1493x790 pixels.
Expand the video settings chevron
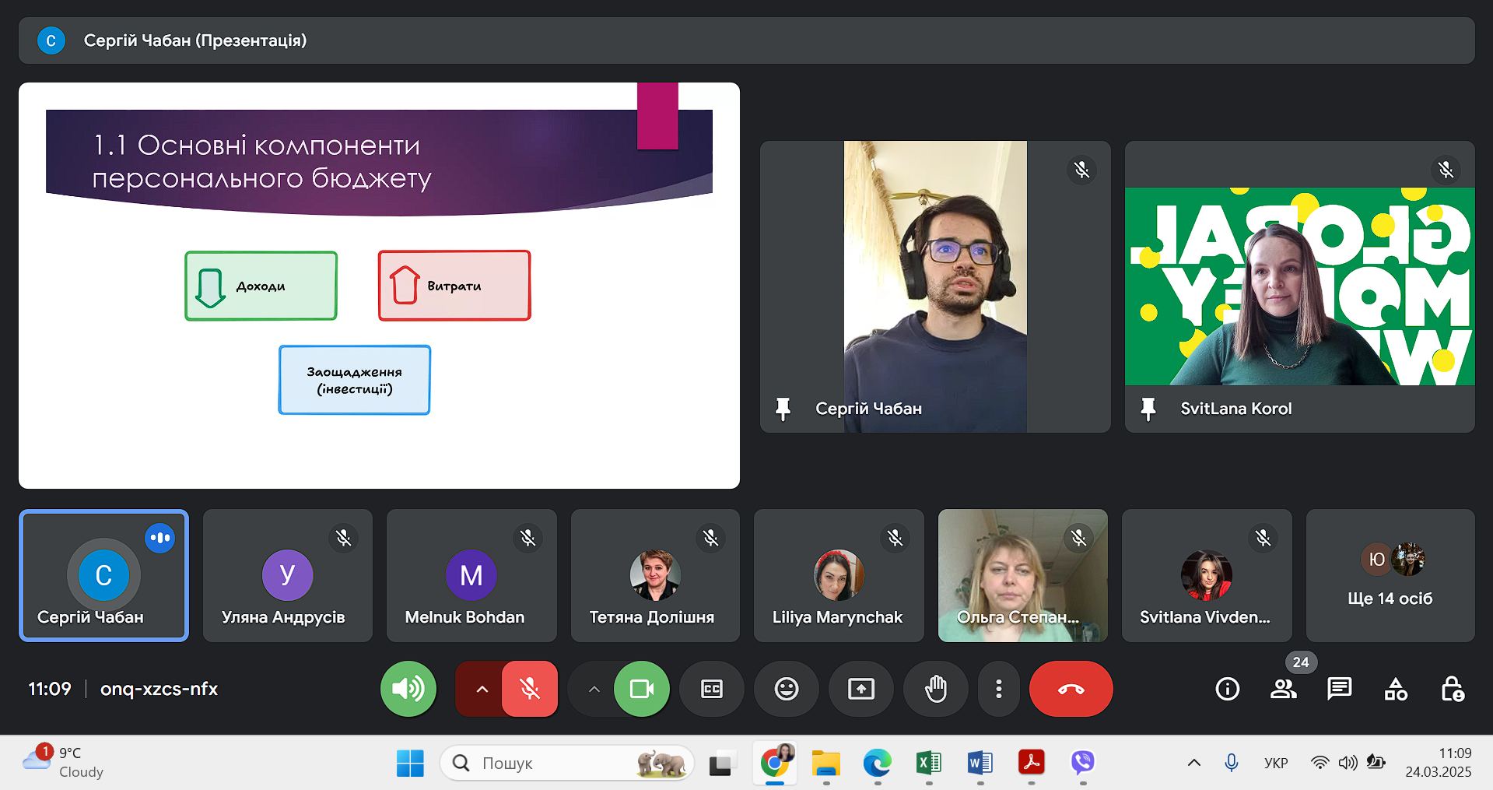[x=594, y=689]
